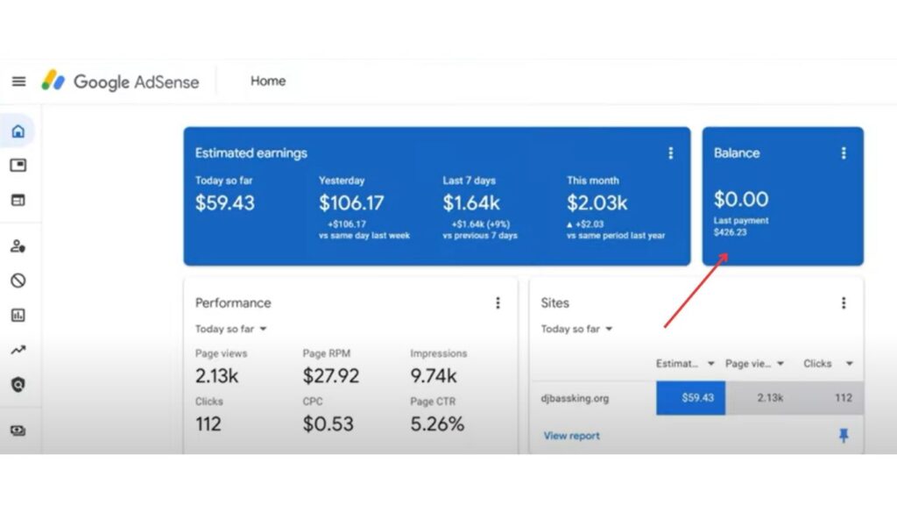Open the Sites section icon in sidebar
Viewport: 897px width, 505px height.
tap(18, 200)
